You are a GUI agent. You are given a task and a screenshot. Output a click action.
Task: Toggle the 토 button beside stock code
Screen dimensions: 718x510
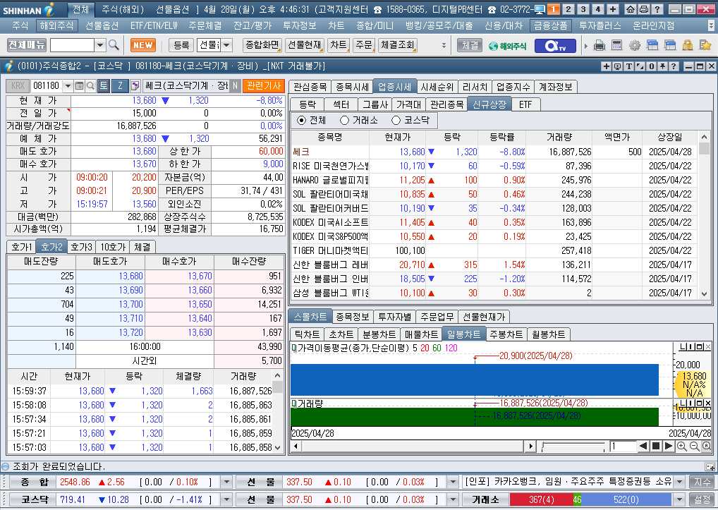pyautogui.click(x=104, y=85)
